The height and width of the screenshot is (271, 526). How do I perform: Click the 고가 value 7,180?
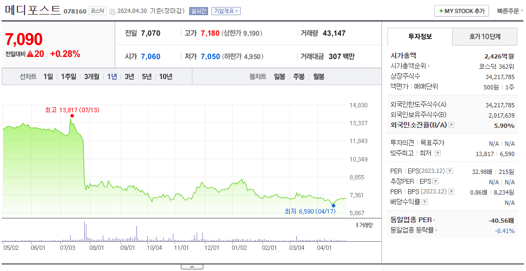pos(210,33)
